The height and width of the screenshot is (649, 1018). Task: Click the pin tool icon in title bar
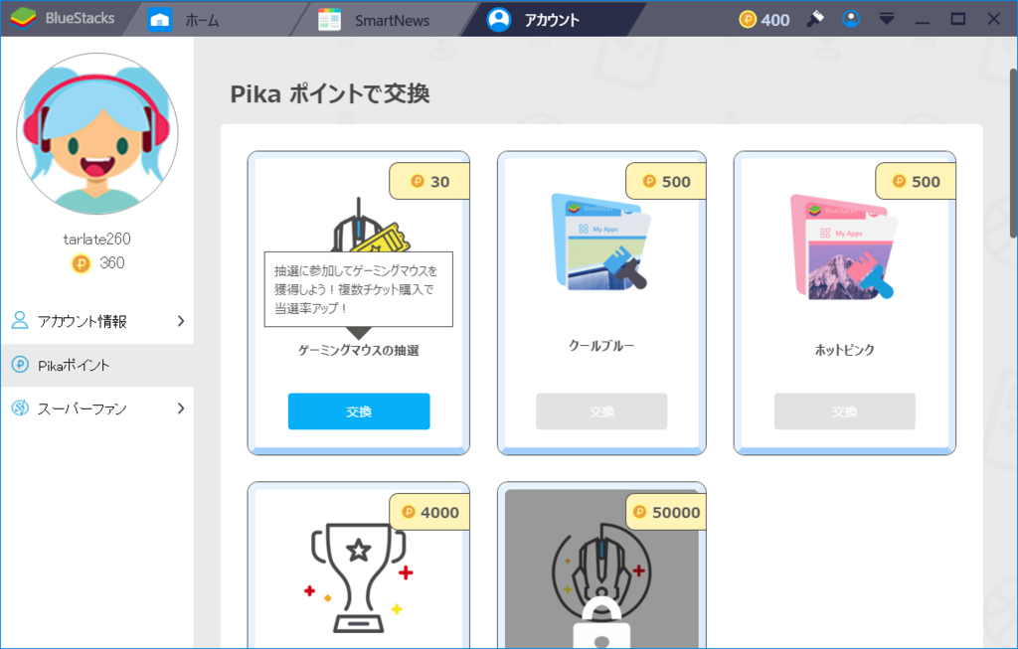(815, 19)
